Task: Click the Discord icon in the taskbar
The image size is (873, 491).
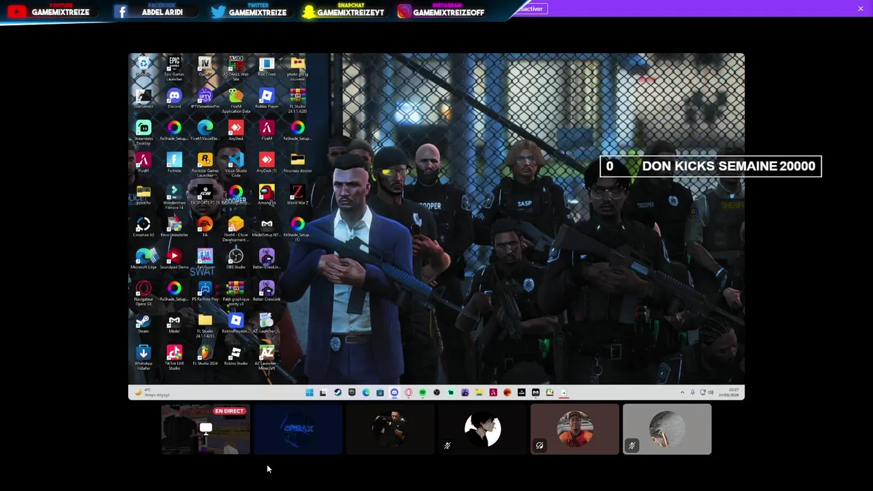Action: click(394, 392)
